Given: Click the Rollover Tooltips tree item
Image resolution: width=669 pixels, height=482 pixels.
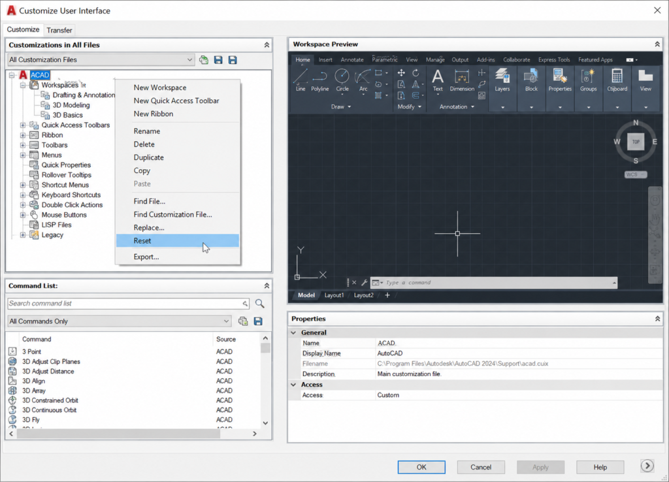Looking at the screenshot, I should point(66,175).
